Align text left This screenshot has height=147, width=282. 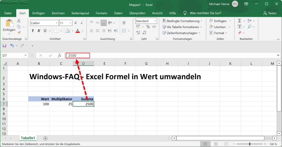coord(91,31)
